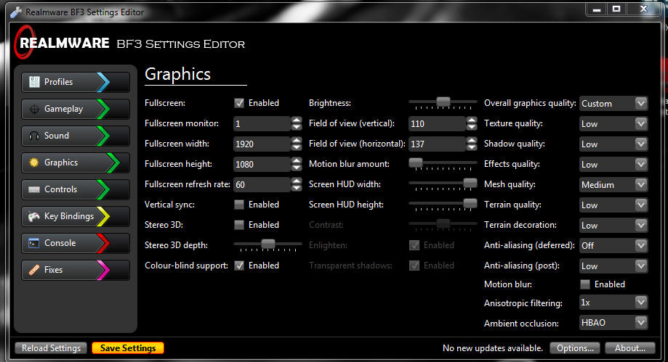The image size is (668, 362).
Task: Increase Fullscreen monitor with up arrow
Action: pyautogui.click(x=297, y=120)
